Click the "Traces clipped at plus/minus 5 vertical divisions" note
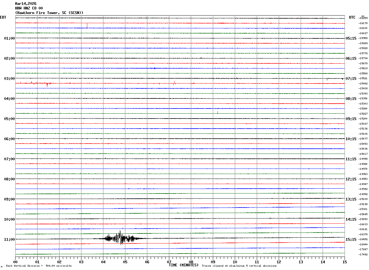Screen dimensions: 369x270 tap(239, 266)
